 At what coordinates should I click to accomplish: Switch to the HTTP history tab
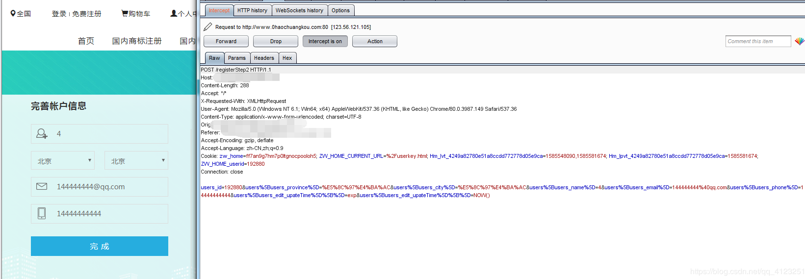click(x=252, y=10)
